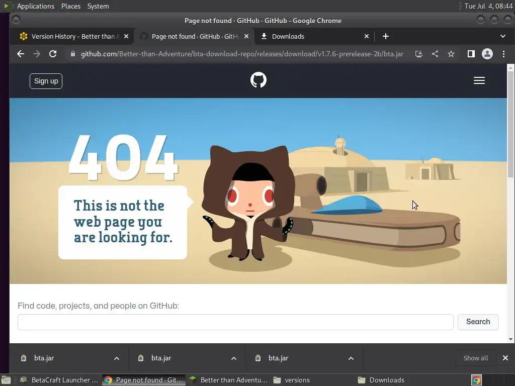Click the GitHub Octocat logo
Viewport: 515px width, 386px height.
tap(259, 80)
